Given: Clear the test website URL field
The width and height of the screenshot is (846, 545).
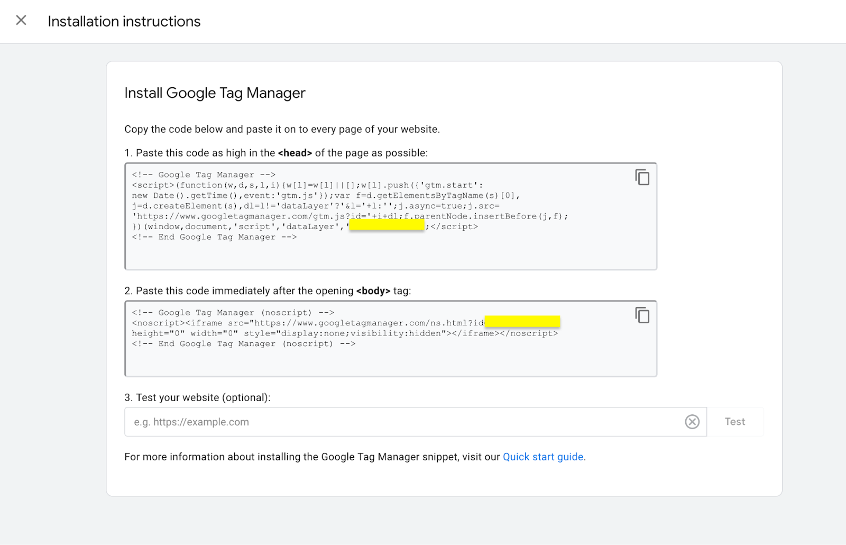Looking at the screenshot, I should [x=692, y=422].
